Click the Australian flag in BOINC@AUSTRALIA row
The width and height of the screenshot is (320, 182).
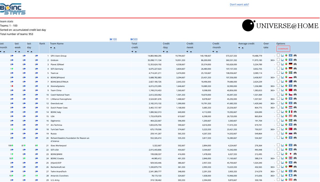point(291,82)
